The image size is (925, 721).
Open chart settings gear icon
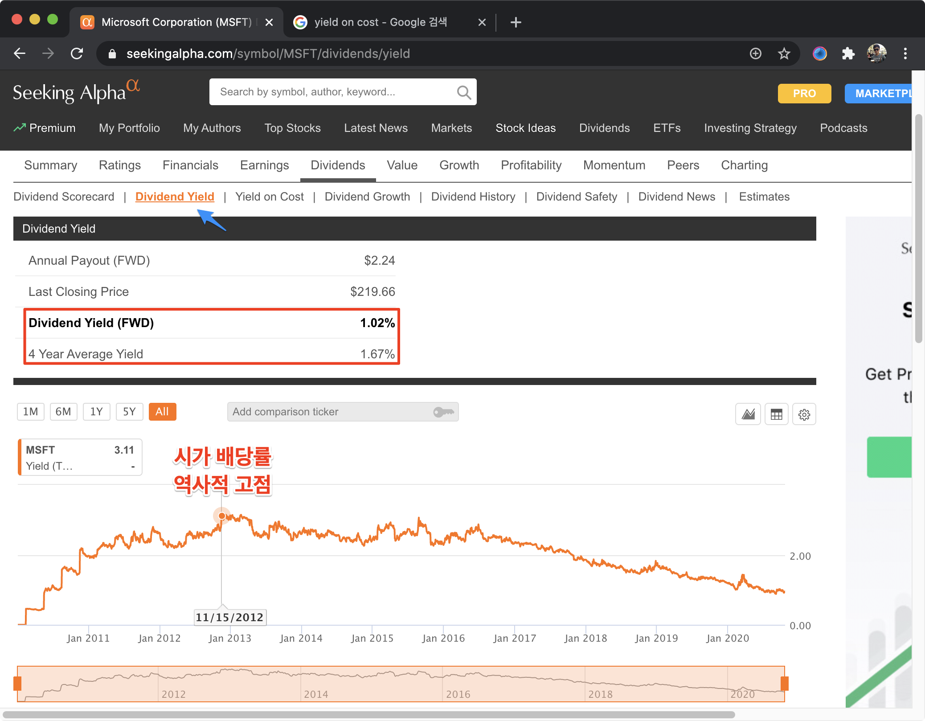click(x=804, y=414)
